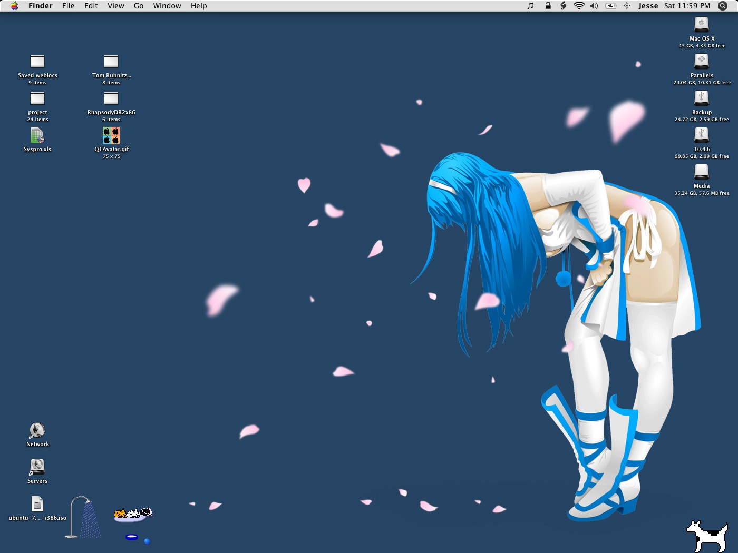Click the pixel dog at bottom-right corner
This screenshot has height=553, width=738.
pos(707,536)
